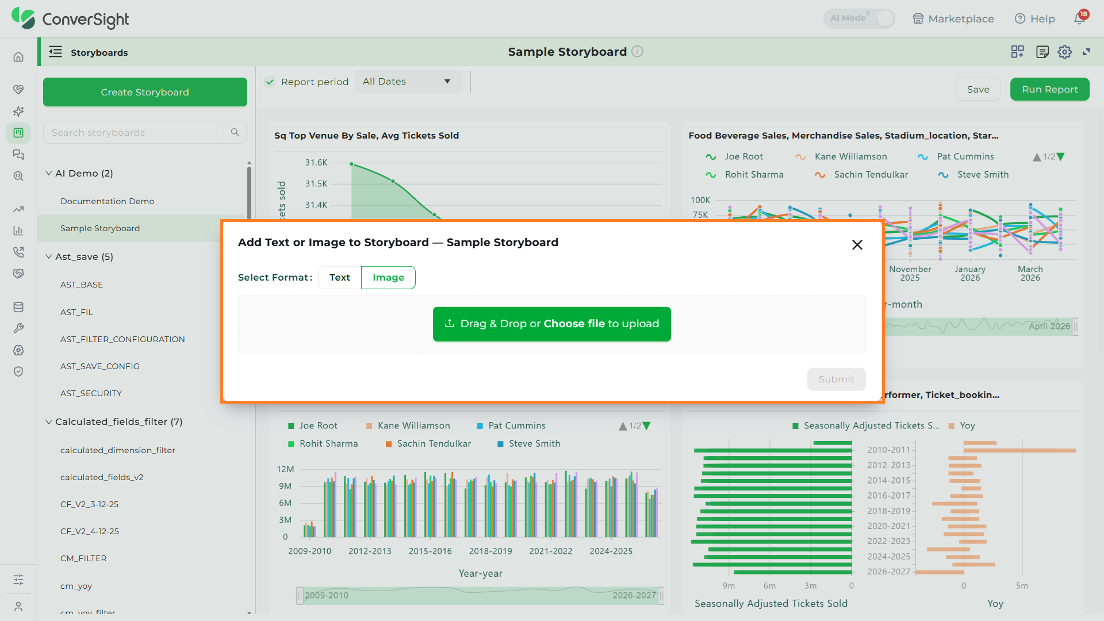This screenshot has height=621, width=1104.
Task: Open the user profile sidebar icon
Action: pyautogui.click(x=18, y=606)
